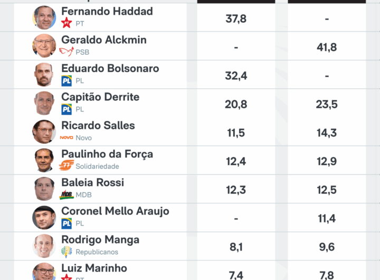Click Fernando Haddad's 37,8 poll value
380x280 pixels.
point(236,19)
